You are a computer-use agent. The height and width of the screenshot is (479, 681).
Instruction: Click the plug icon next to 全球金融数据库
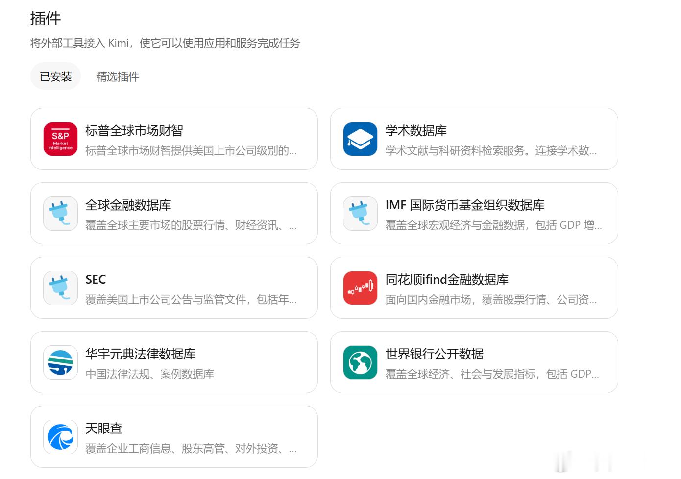click(60, 214)
